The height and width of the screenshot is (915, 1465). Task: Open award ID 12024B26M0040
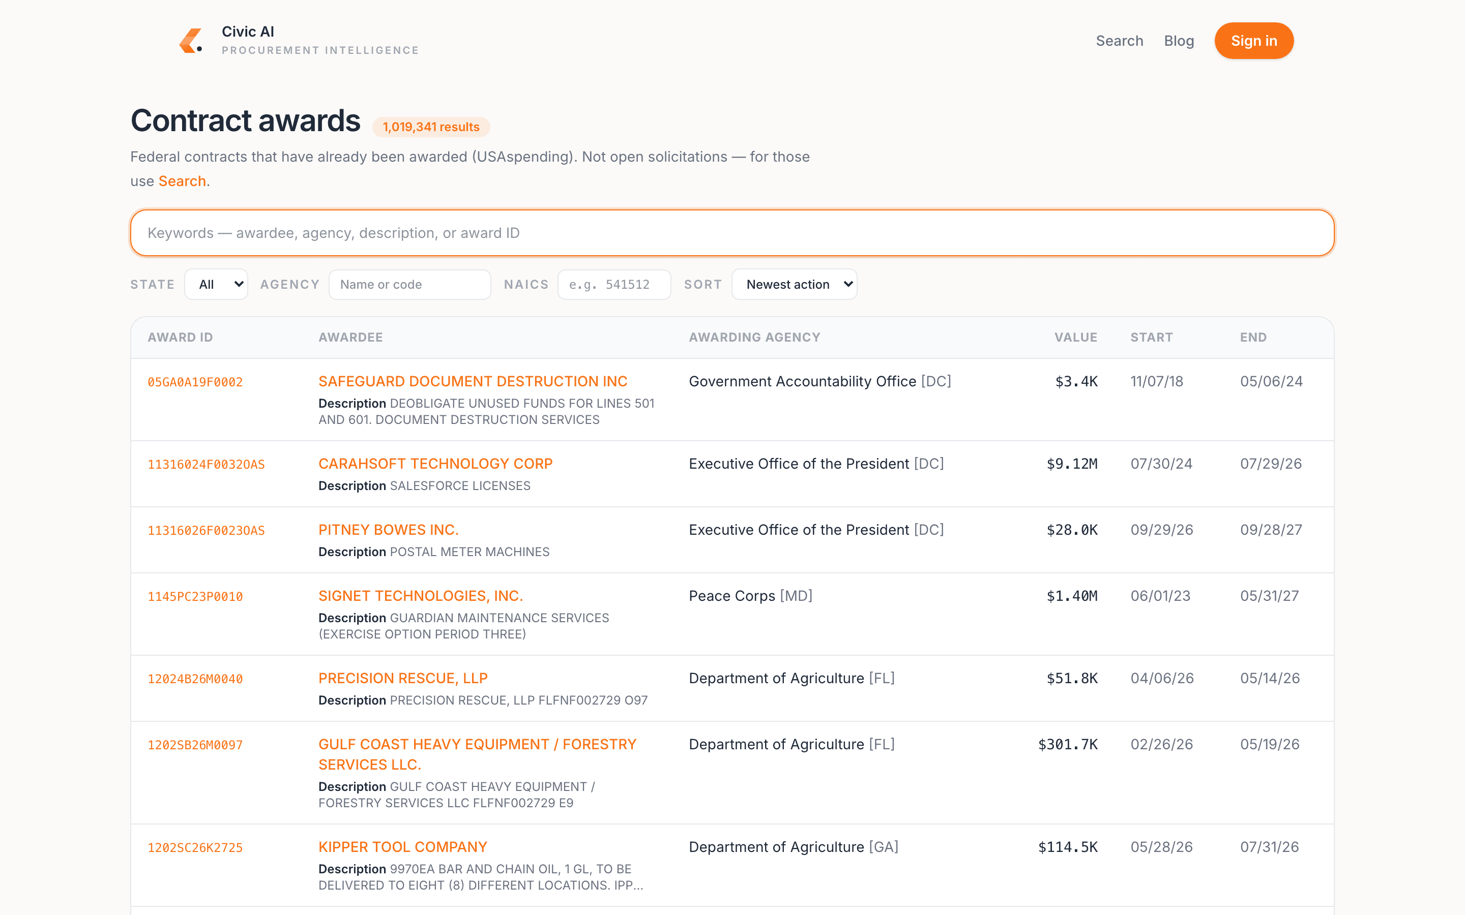[x=195, y=679]
